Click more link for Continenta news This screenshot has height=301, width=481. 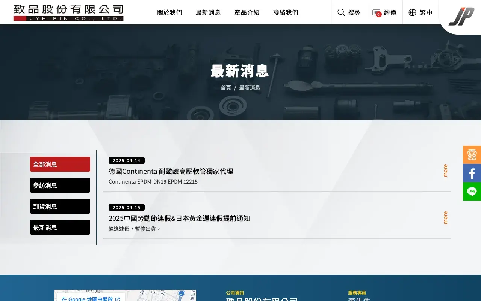[x=445, y=170]
